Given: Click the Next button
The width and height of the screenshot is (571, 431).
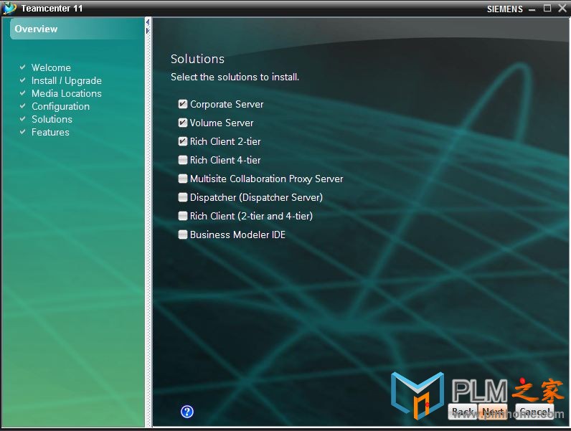Looking at the screenshot, I should click(493, 412).
